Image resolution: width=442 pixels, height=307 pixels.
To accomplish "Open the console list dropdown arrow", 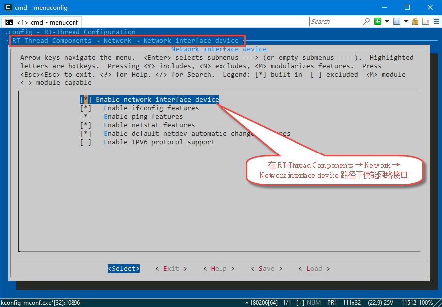I will pos(406,22).
